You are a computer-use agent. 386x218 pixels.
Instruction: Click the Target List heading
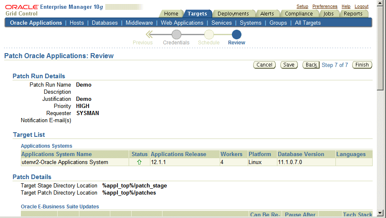29,135
